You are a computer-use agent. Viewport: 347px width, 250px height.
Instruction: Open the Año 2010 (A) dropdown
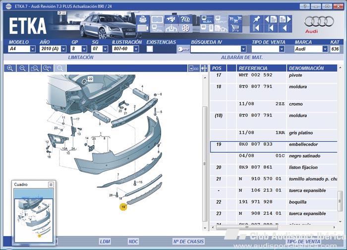click(63, 49)
